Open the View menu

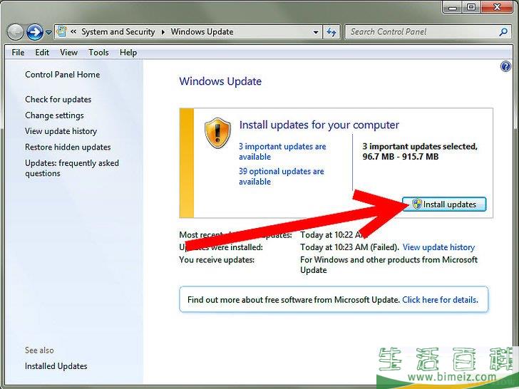[x=68, y=52]
